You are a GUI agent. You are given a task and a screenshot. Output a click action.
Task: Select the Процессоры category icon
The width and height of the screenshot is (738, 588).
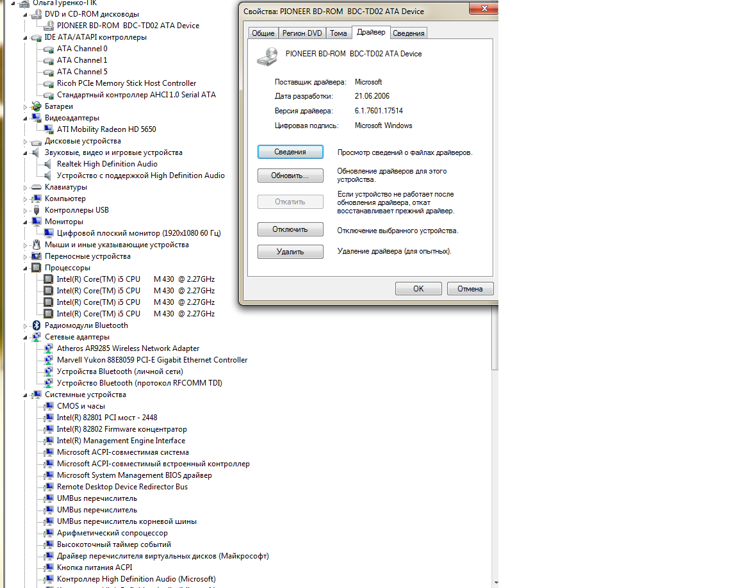click(37, 268)
